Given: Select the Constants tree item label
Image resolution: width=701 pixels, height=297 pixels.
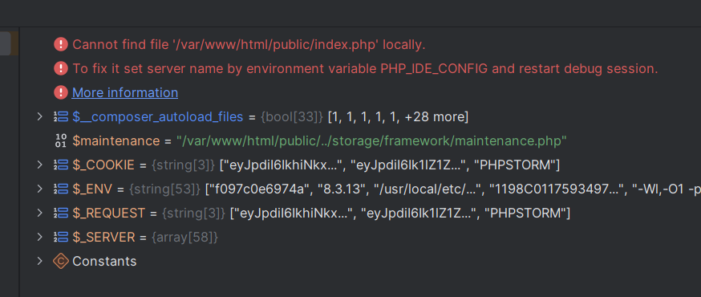Looking at the screenshot, I should [x=104, y=261].
